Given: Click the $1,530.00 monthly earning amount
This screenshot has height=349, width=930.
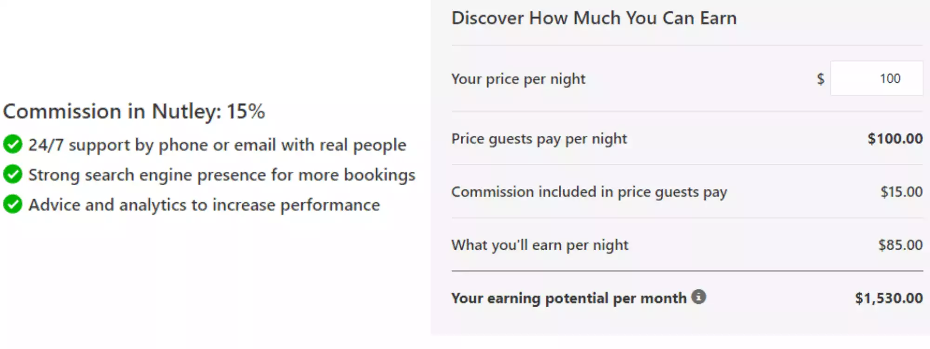Looking at the screenshot, I should [890, 297].
